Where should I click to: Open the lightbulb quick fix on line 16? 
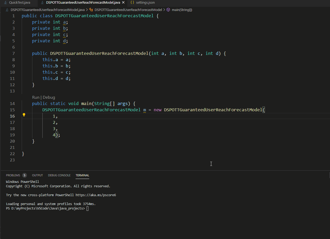click(24, 115)
